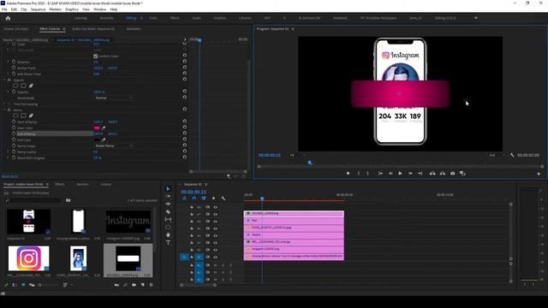
Task: Click Ramp start color eyedropper
Action: (x=104, y=127)
